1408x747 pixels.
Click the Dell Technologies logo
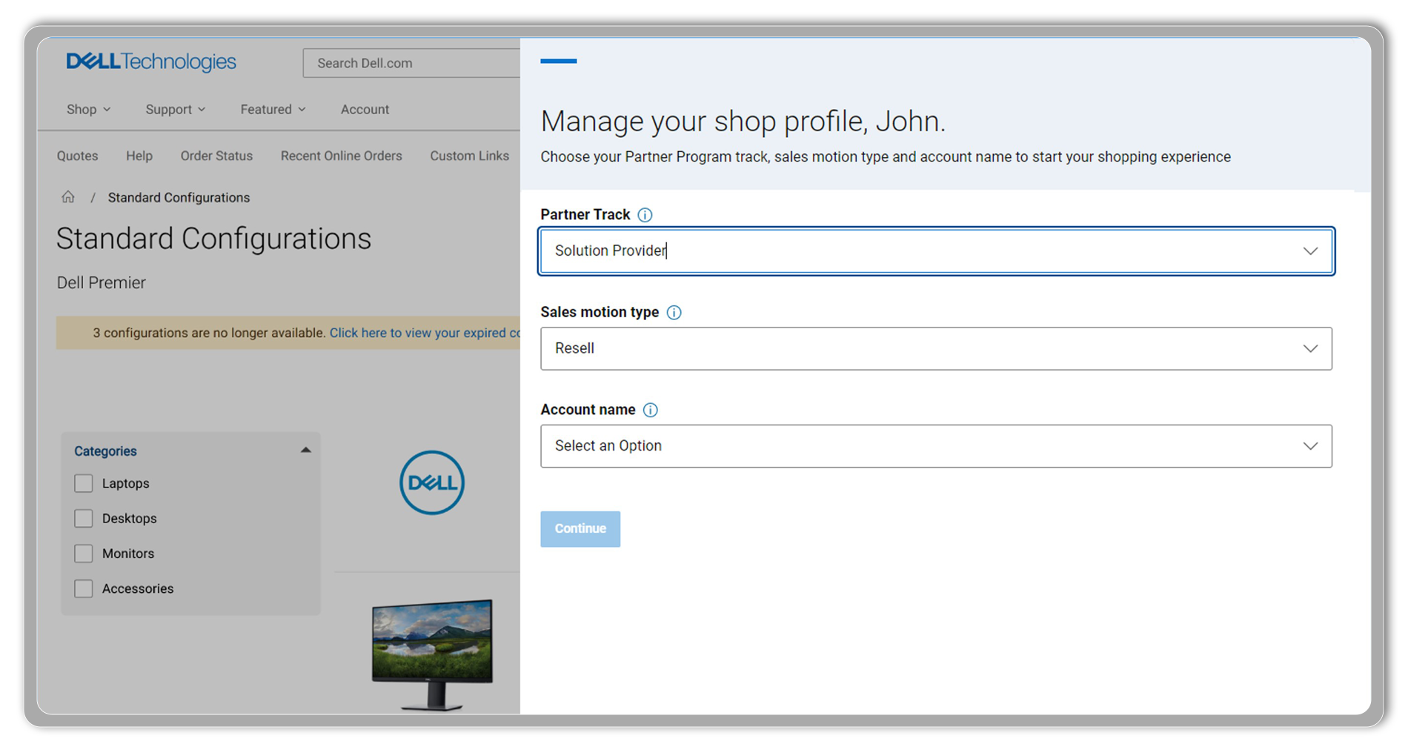pos(151,62)
